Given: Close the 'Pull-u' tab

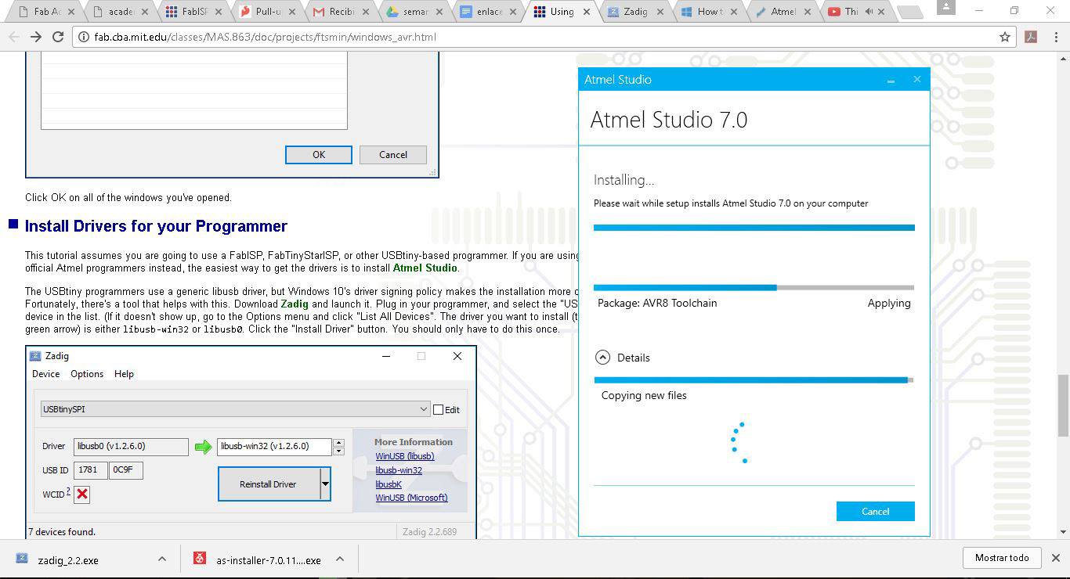Looking at the screenshot, I should pos(293,12).
